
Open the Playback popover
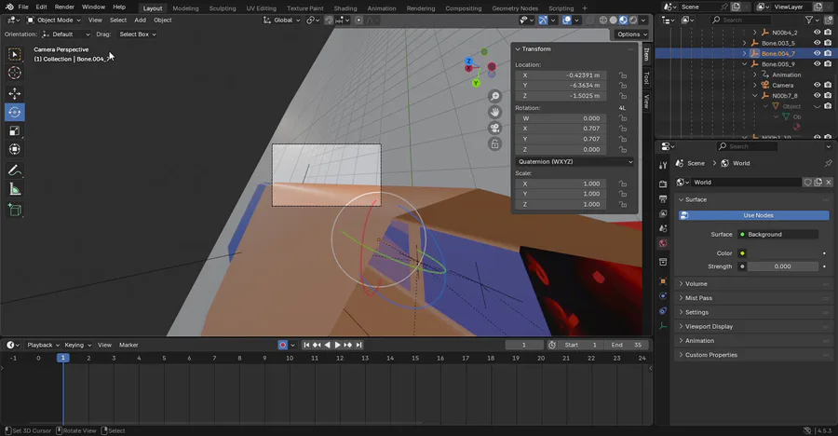pos(43,345)
